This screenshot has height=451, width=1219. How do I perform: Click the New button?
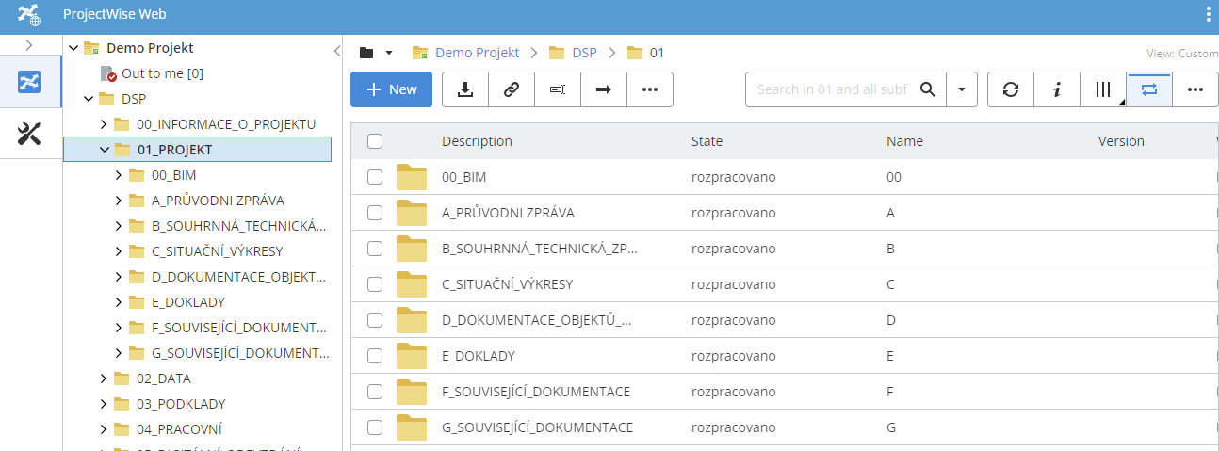pos(391,89)
